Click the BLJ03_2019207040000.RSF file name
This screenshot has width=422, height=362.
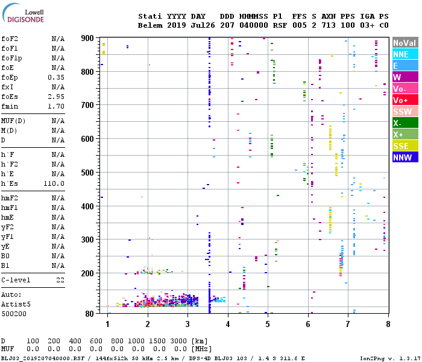pos(43,358)
